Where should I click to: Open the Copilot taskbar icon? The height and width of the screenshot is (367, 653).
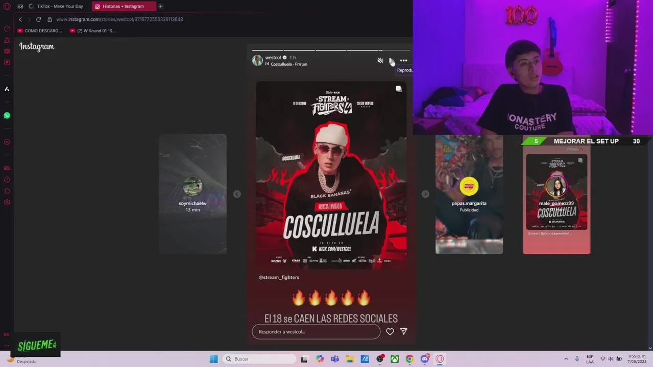[320, 359]
